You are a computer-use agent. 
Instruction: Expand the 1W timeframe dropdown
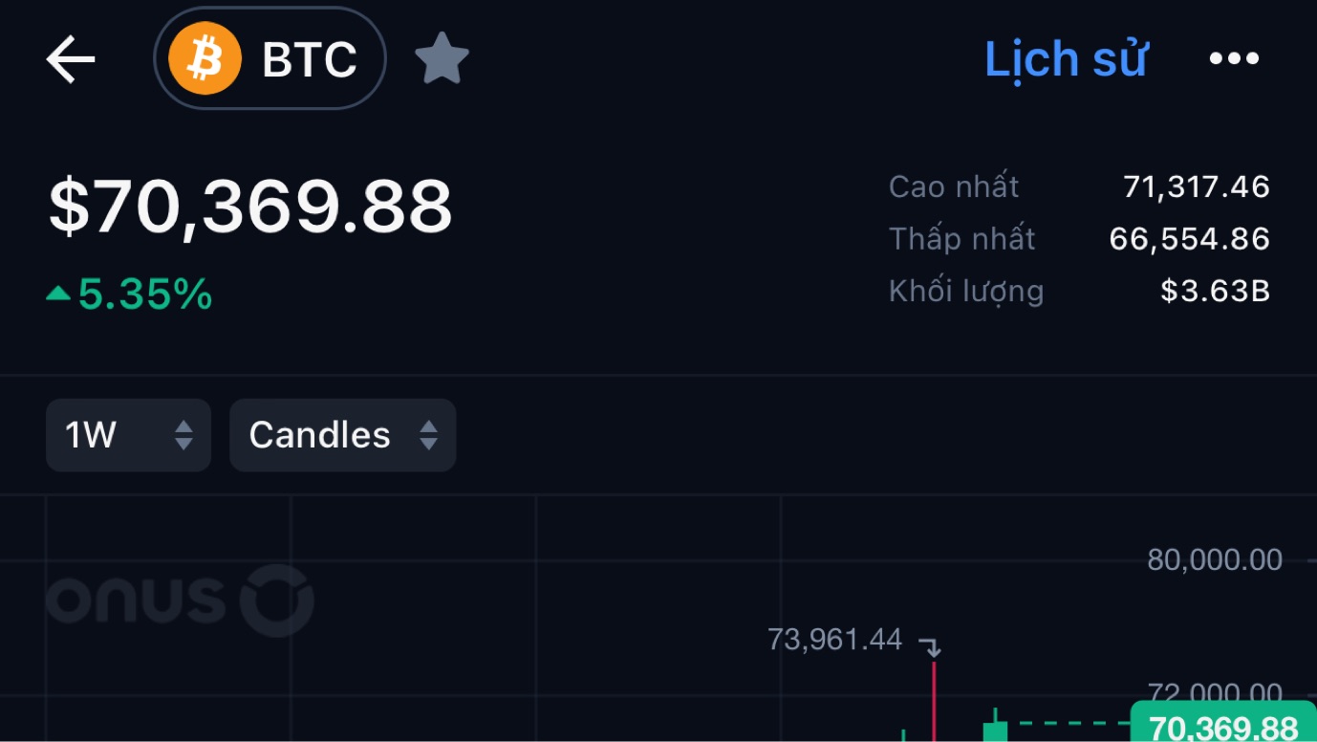[x=128, y=435]
